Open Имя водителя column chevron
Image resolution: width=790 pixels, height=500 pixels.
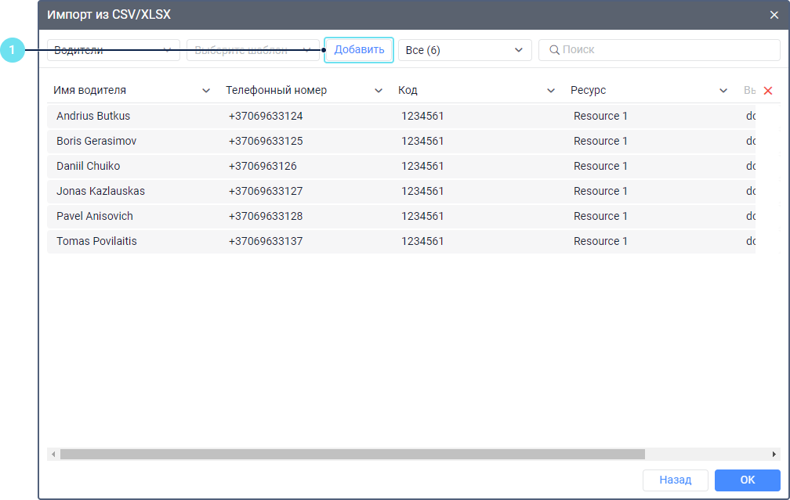pos(206,91)
